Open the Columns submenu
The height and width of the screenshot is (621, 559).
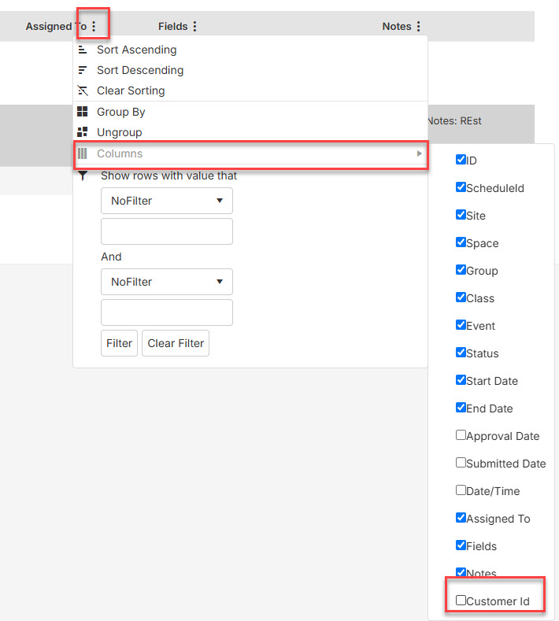pyautogui.click(x=250, y=153)
